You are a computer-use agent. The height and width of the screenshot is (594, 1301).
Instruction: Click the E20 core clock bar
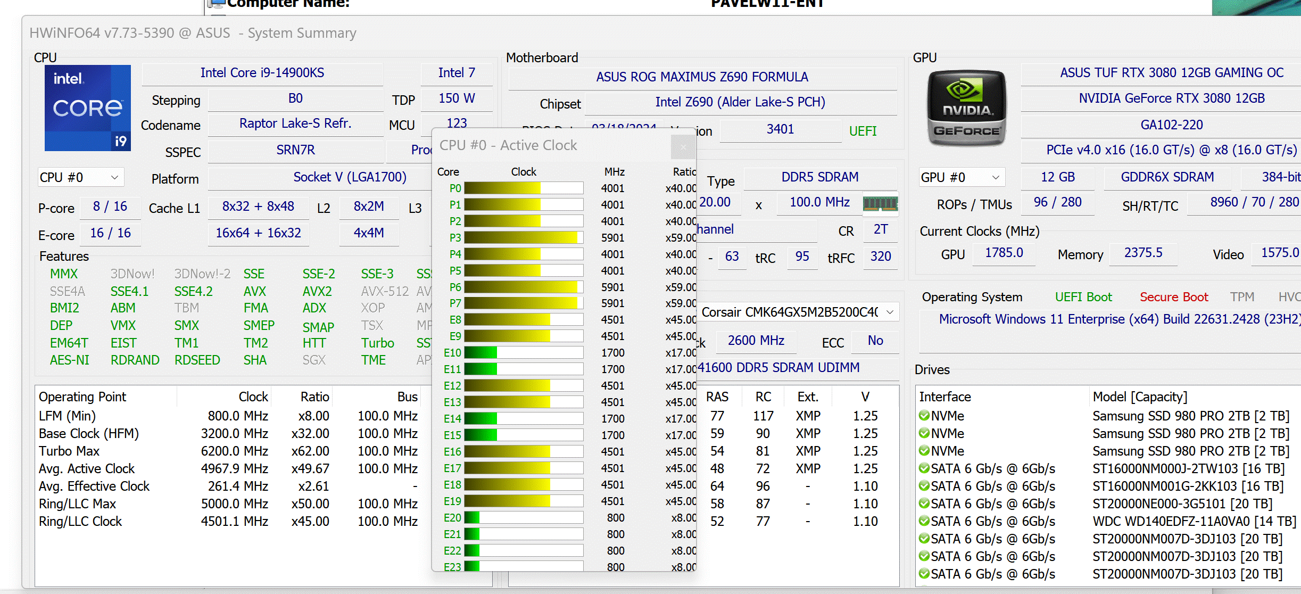click(x=524, y=517)
